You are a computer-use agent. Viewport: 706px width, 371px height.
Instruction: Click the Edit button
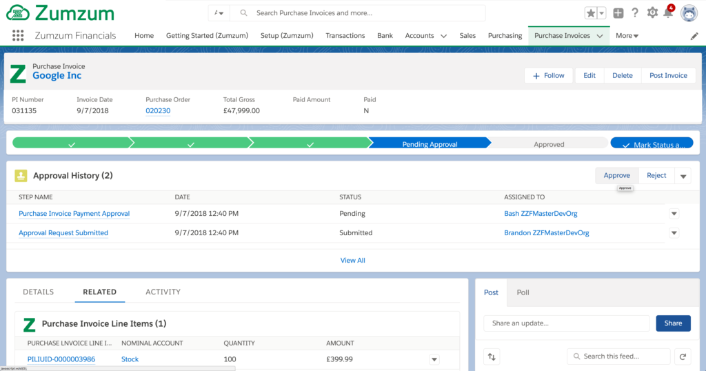point(589,76)
